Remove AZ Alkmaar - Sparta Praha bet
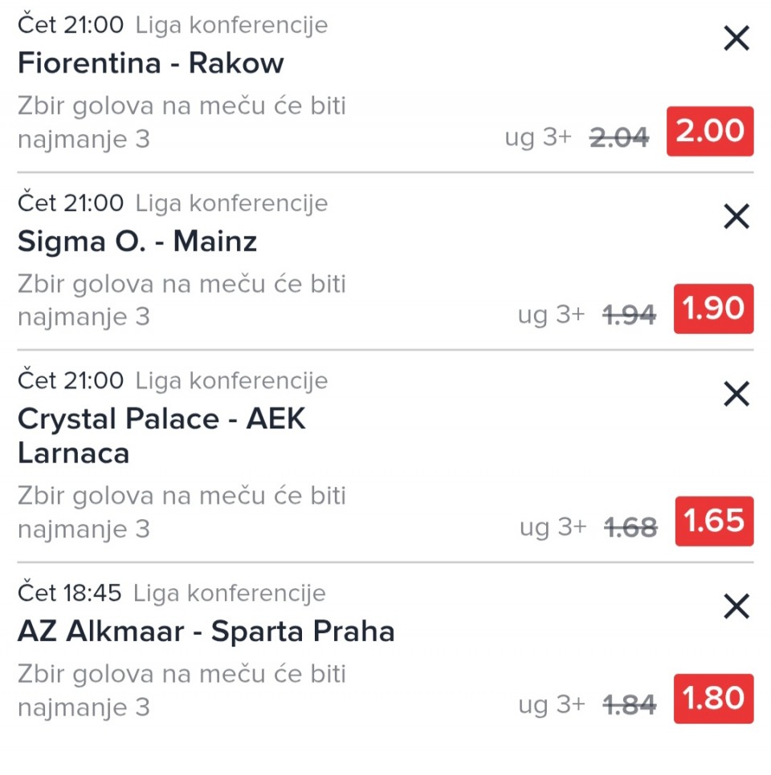The width and height of the screenshot is (771, 775). 736,607
